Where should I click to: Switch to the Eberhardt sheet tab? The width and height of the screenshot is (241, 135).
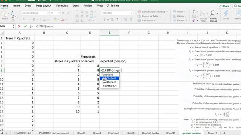(114, 133)
